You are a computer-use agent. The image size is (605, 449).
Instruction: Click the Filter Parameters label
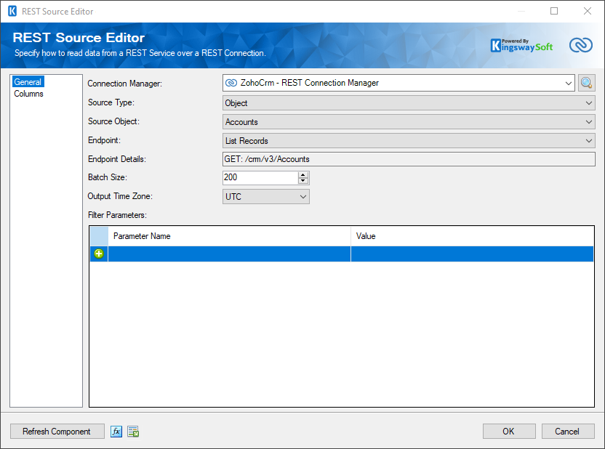point(117,215)
